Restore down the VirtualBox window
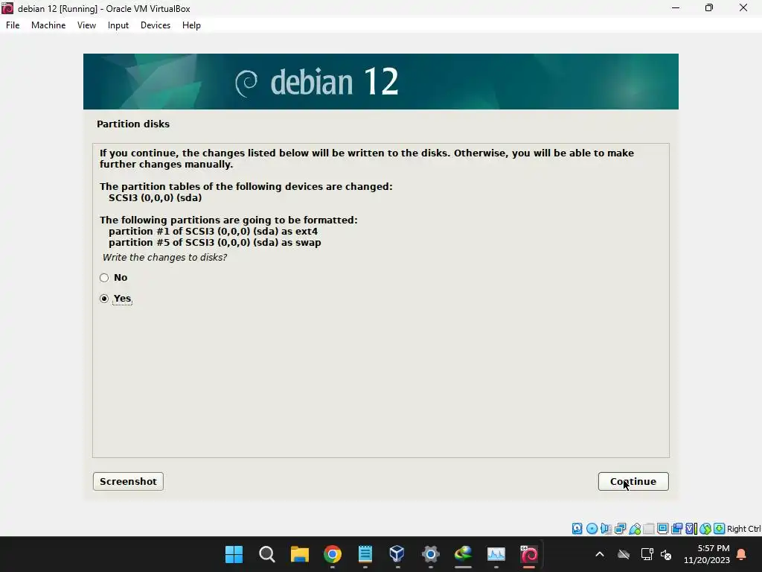Image resolution: width=762 pixels, height=572 pixels. (x=709, y=8)
